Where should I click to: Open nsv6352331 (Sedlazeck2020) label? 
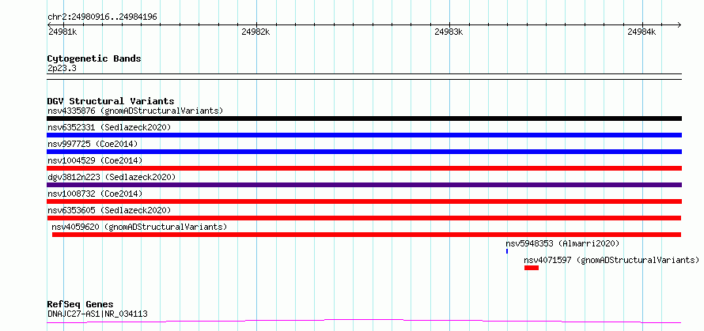click(109, 127)
